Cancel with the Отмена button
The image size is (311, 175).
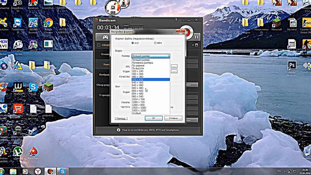173,118
